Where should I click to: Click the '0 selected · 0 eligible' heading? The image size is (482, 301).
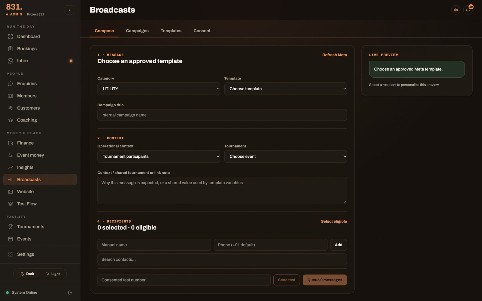tap(127, 228)
